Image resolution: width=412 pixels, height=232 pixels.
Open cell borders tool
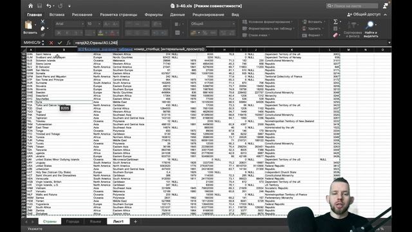click(x=89, y=33)
